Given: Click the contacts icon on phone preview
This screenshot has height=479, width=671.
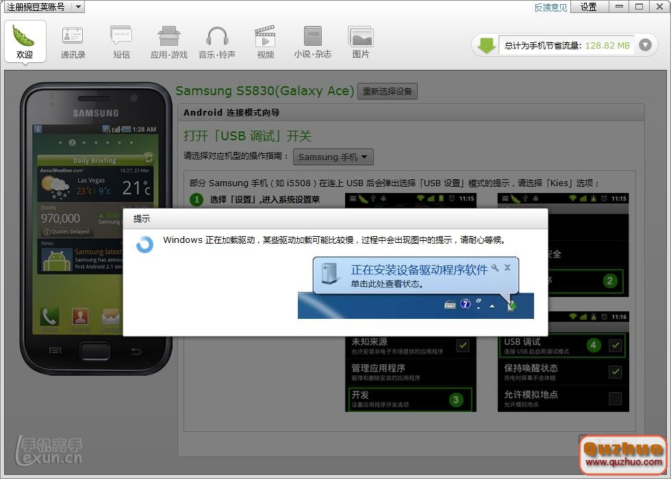Looking at the screenshot, I should [80, 317].
